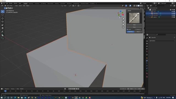176x99 pixels.
Task: Open the Playback dropdown in timeline
Action: [7, 89]
